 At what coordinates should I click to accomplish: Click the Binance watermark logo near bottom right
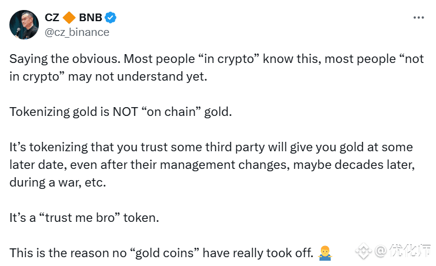pos(364,251)
